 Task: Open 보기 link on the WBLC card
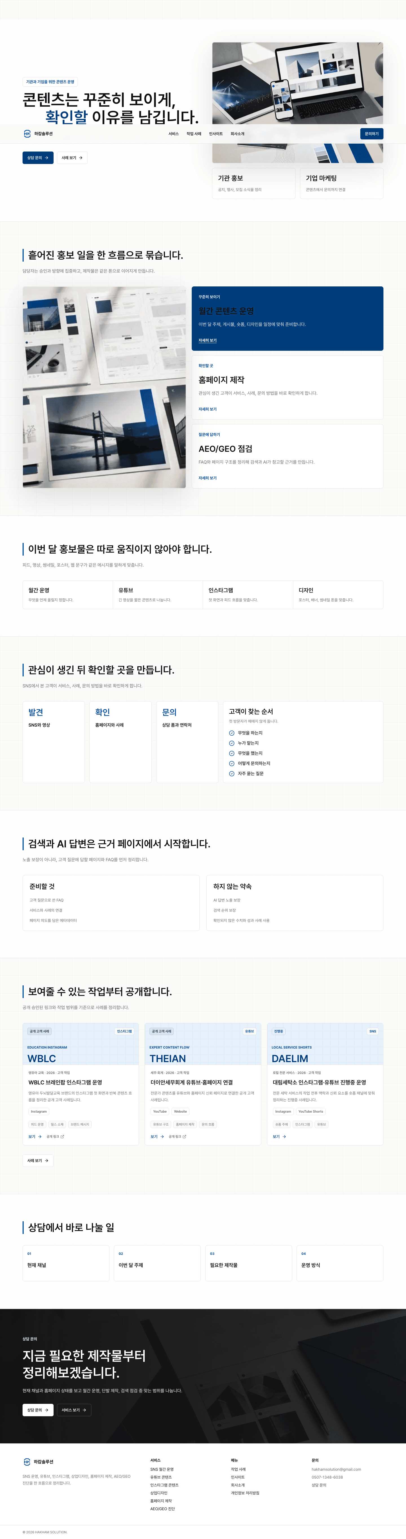click(35, 1136)
